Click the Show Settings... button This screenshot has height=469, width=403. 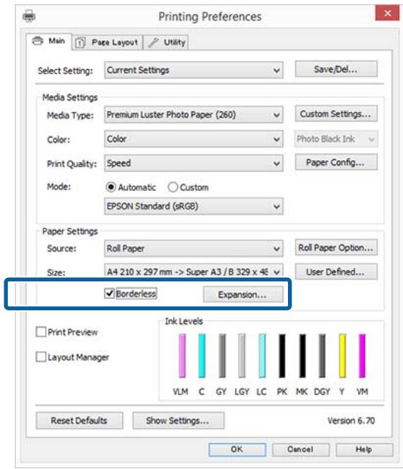click(x=178, y=420)
